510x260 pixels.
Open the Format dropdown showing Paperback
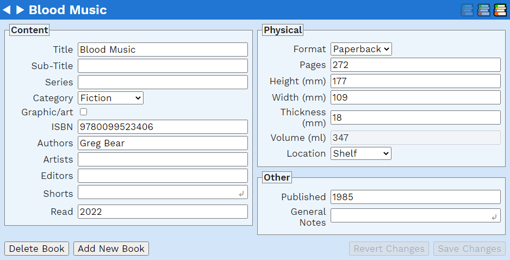361,49
